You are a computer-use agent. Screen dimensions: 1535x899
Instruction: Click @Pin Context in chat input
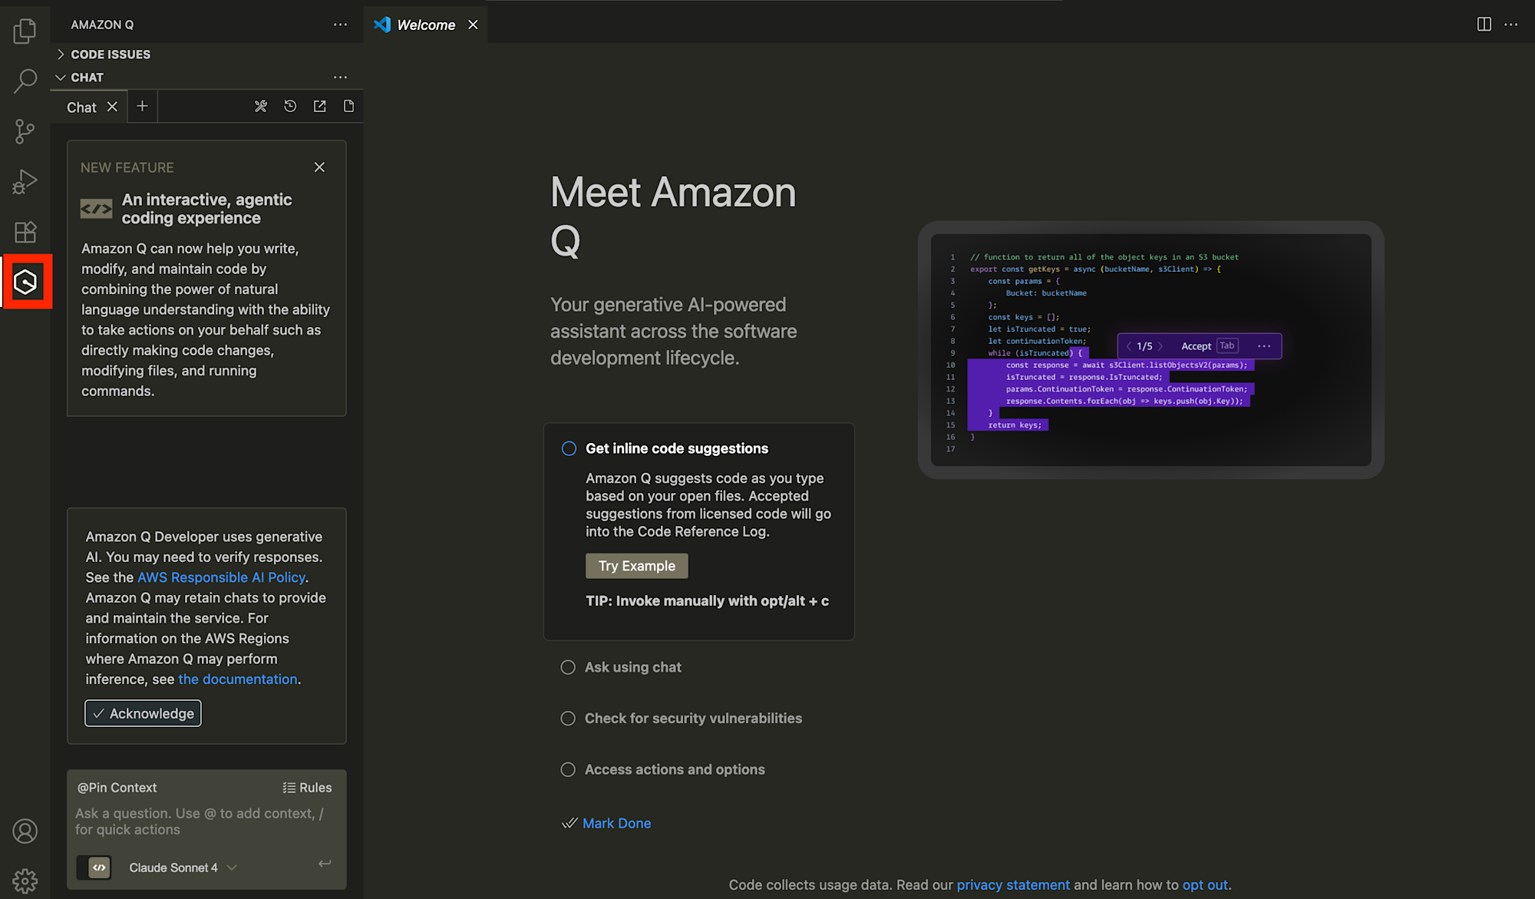(117, 788)
